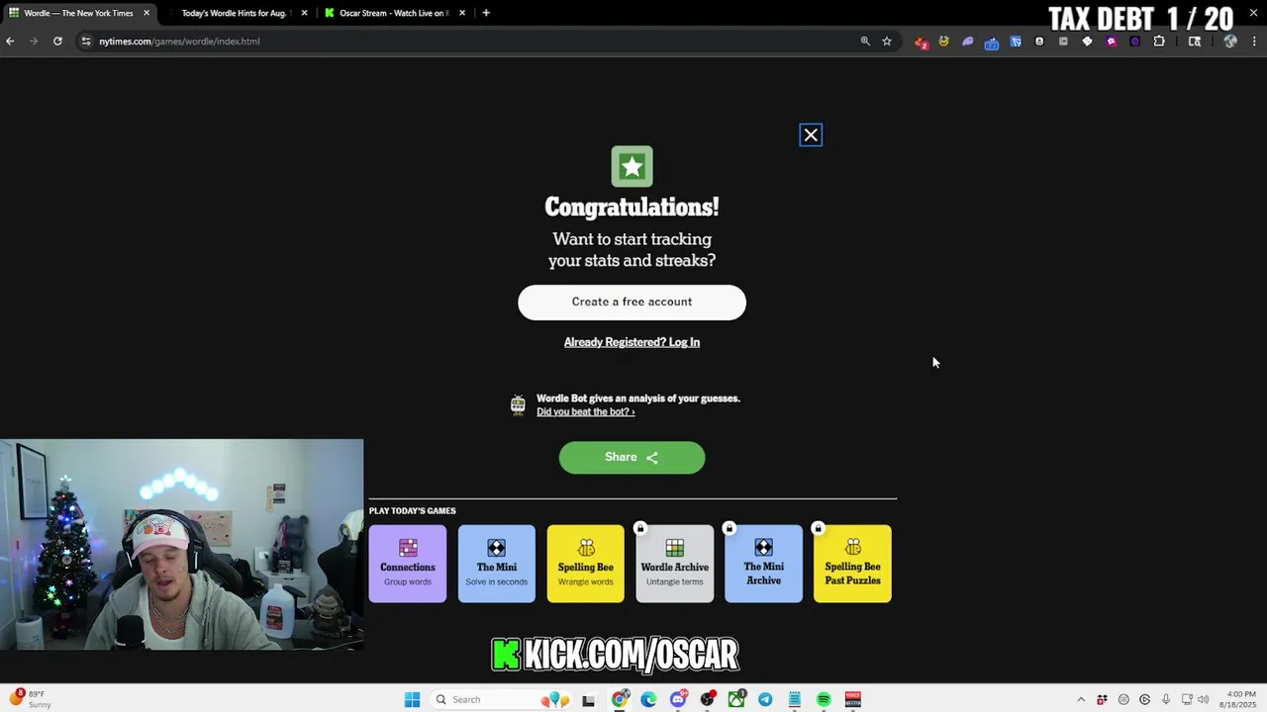The image size is (1267, 712).
Task: Open the locked Wordle Archive card
Action: (675, 564)
